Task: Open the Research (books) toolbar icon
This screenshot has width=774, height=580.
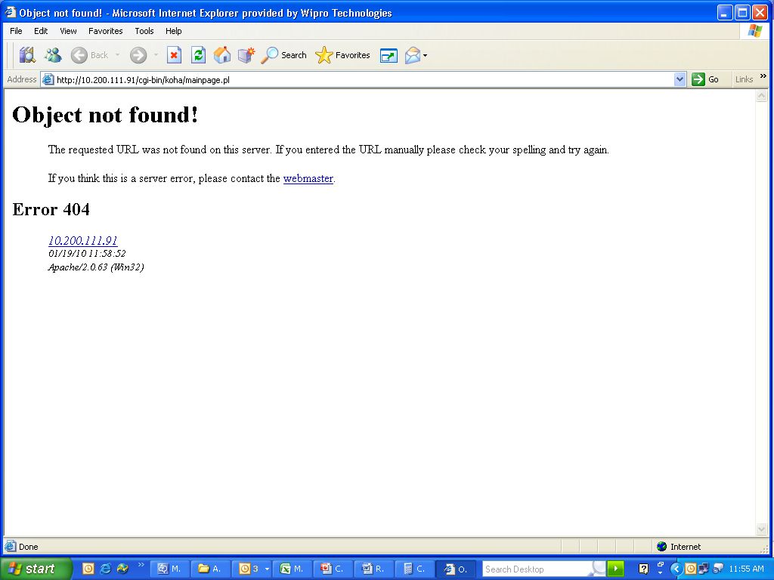Action: (28, 55)
